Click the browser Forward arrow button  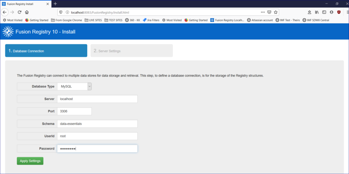[12, 12]
